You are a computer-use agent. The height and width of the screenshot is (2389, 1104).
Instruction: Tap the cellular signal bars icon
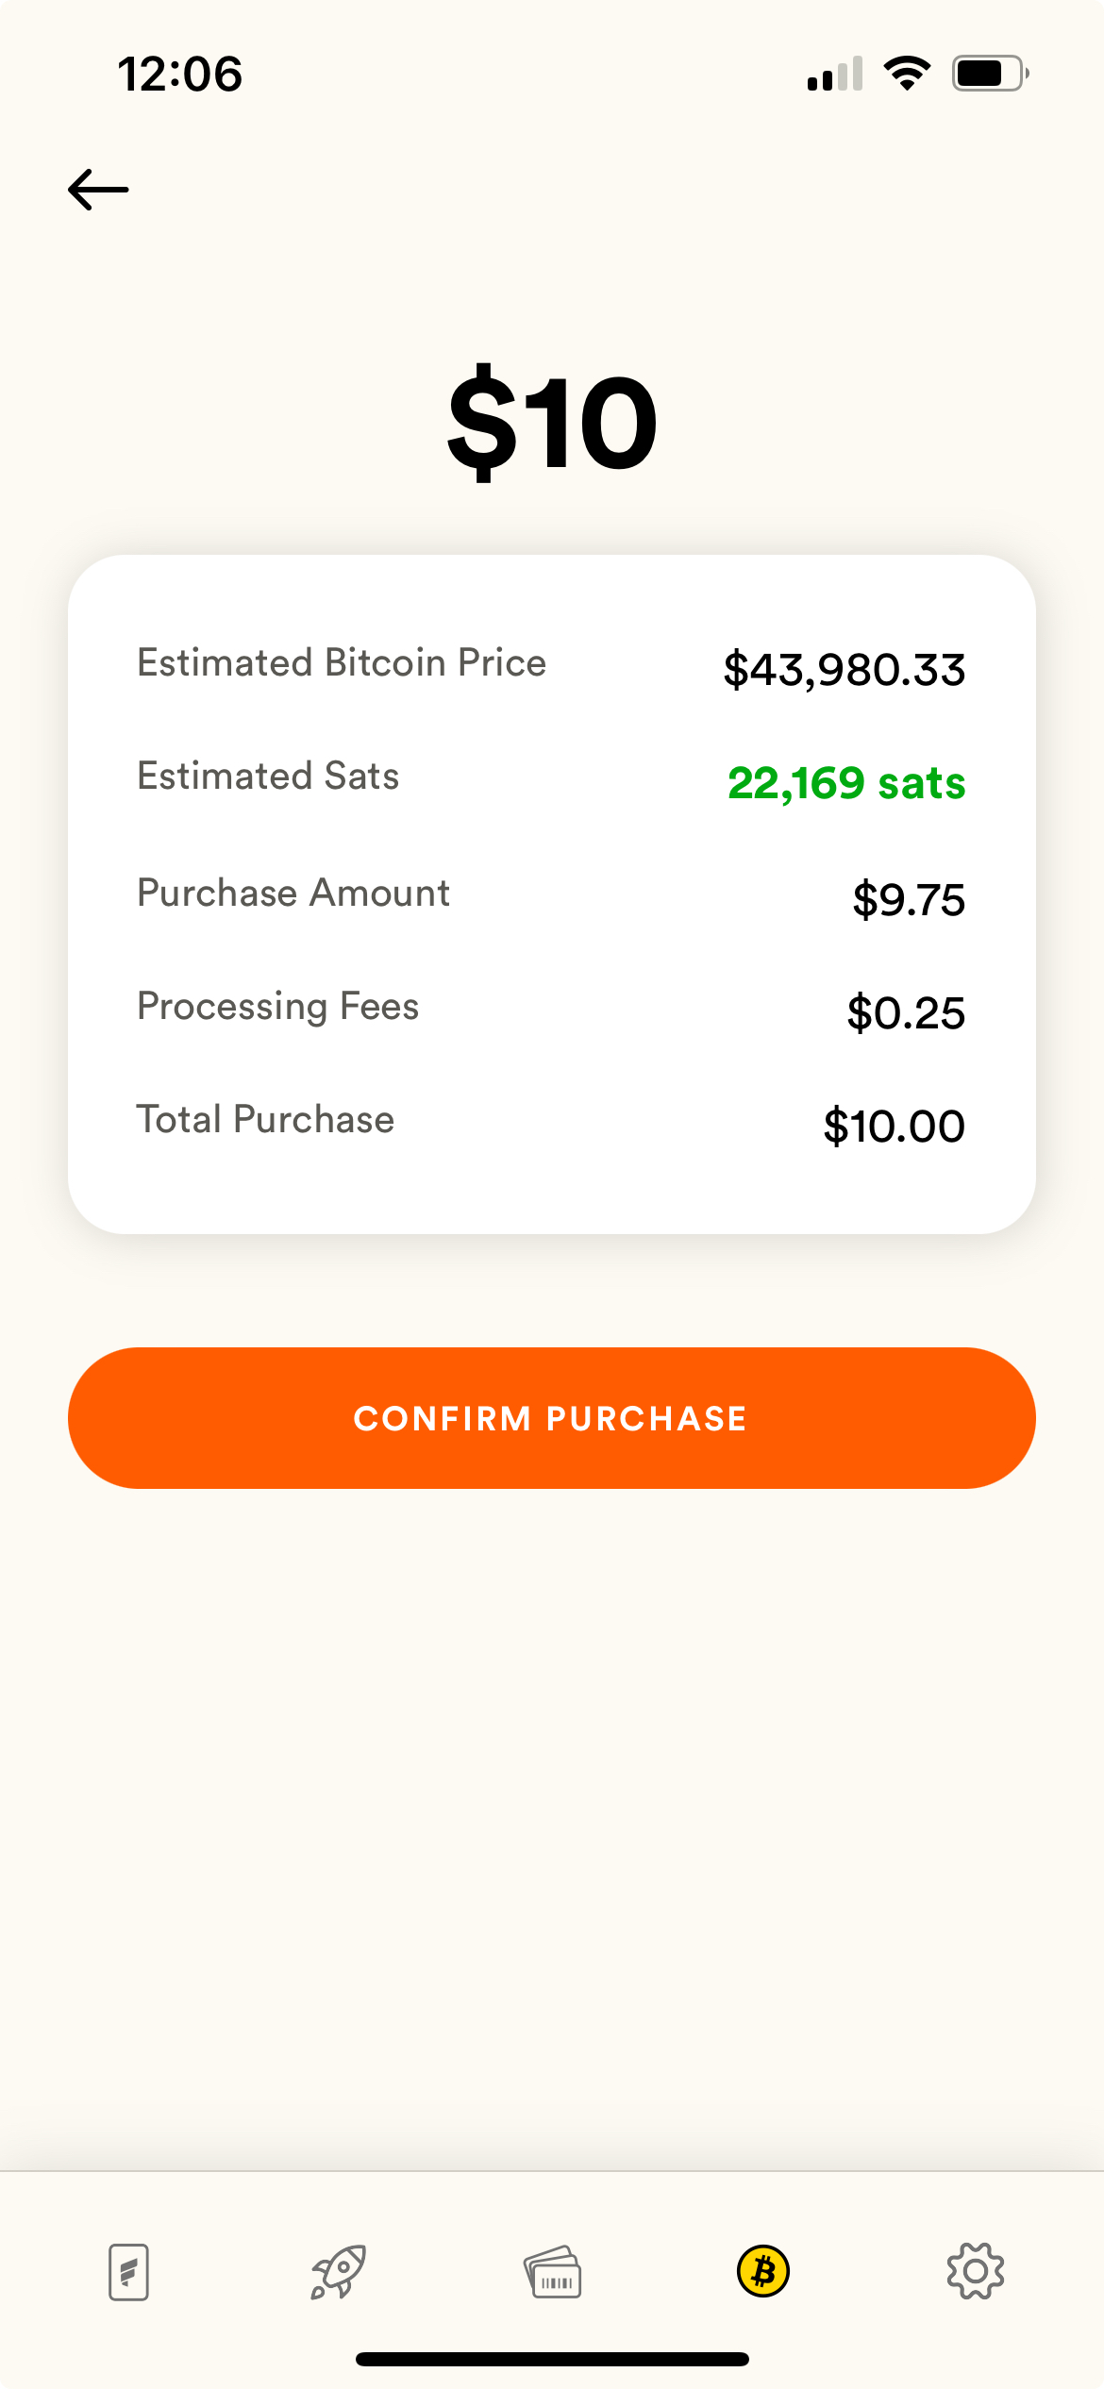[x=835, y=74]
